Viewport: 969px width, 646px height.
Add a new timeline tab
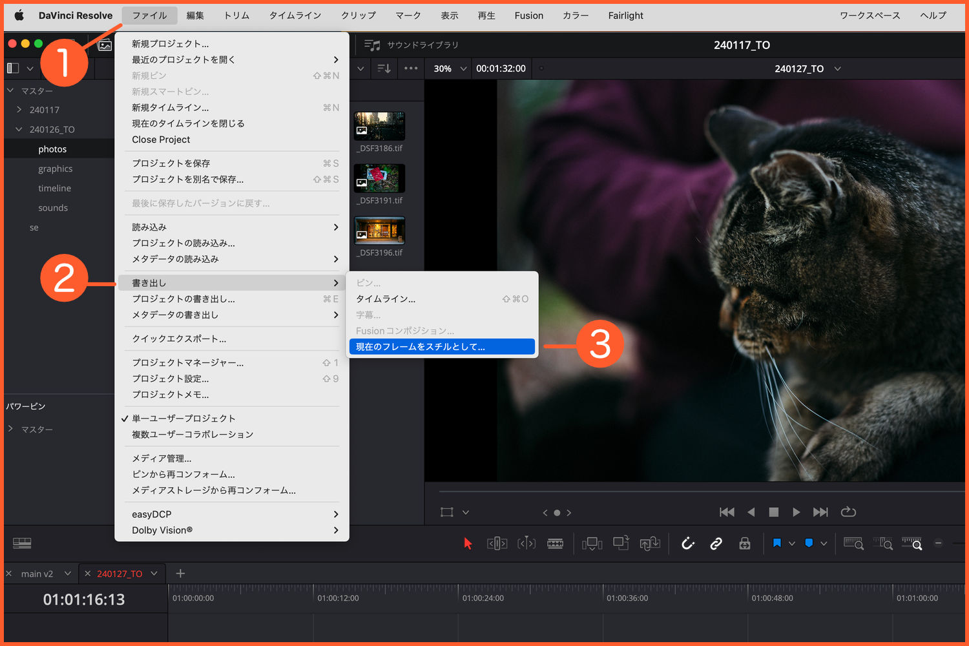coord(180,573)
